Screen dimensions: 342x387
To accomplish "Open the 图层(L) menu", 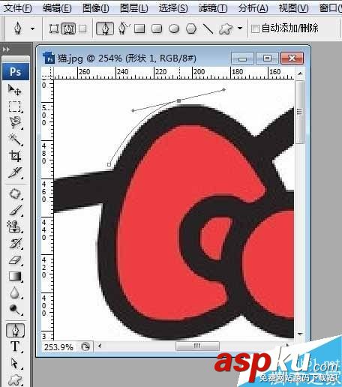I will (134, 8).
